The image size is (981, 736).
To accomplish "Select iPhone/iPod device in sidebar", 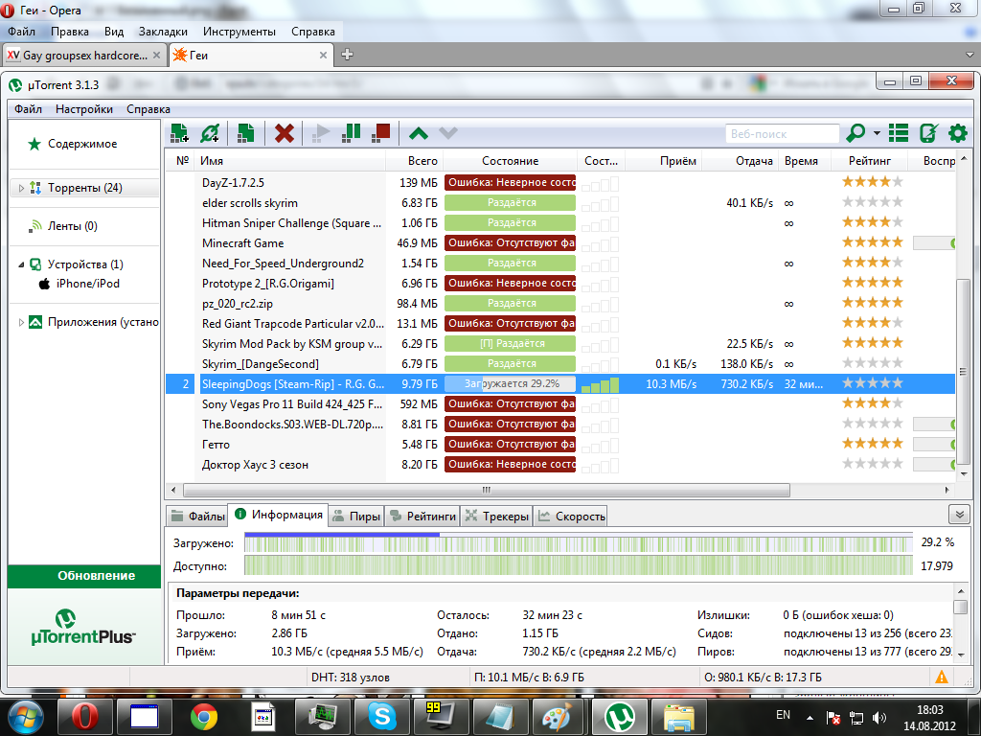I will pyautogui.click(x=79, y=284).
